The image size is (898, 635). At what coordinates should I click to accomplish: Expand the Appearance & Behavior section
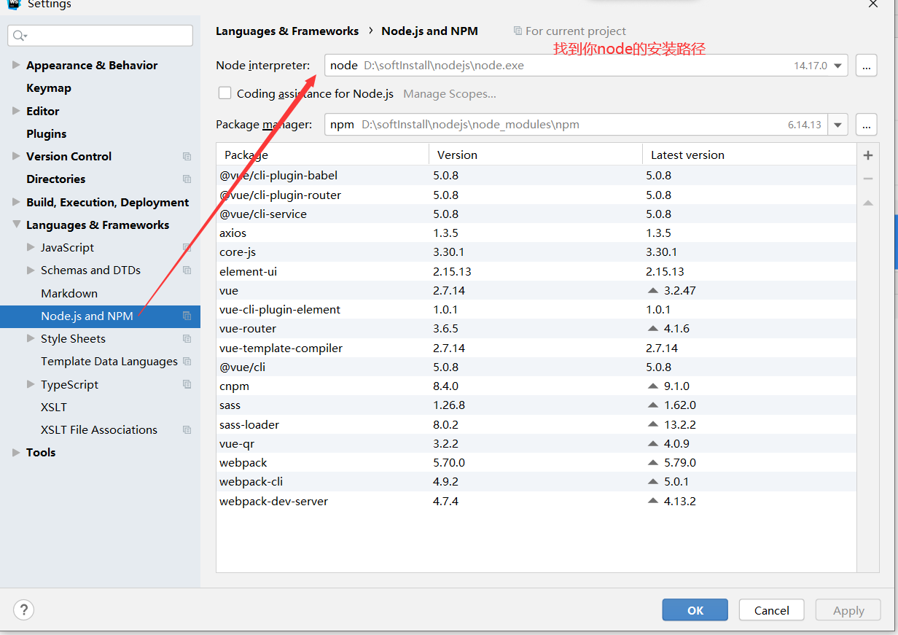[16, 65]
